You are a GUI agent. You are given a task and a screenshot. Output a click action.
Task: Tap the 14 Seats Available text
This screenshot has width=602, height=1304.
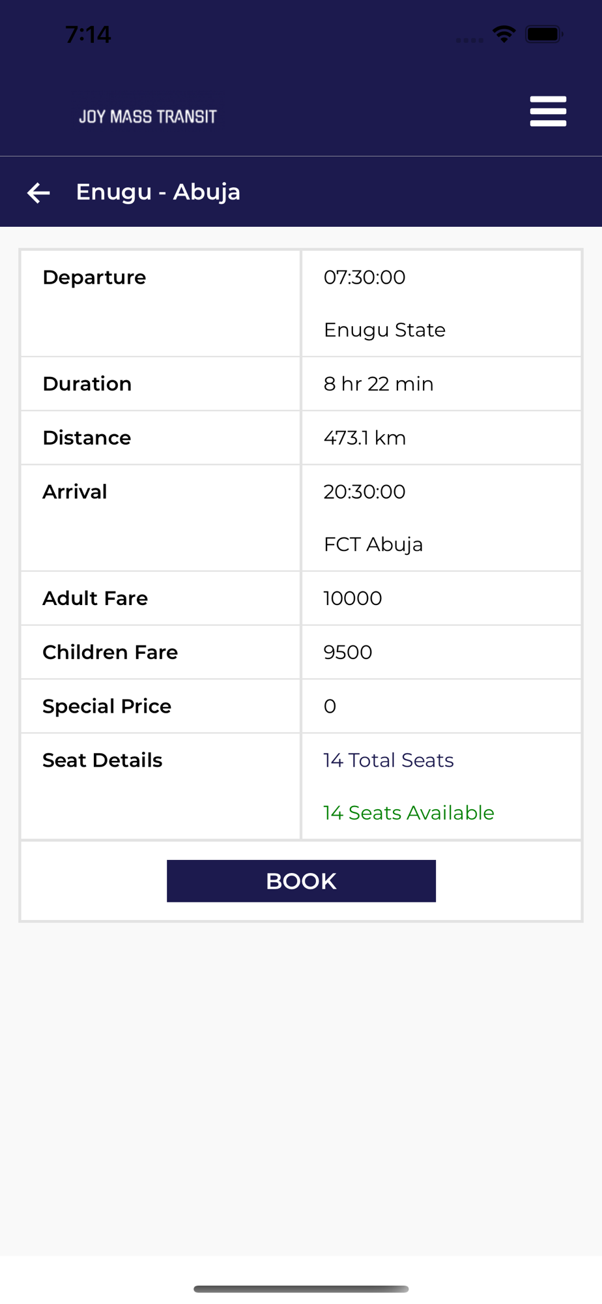pyautogui.click(x=408, y=813)
